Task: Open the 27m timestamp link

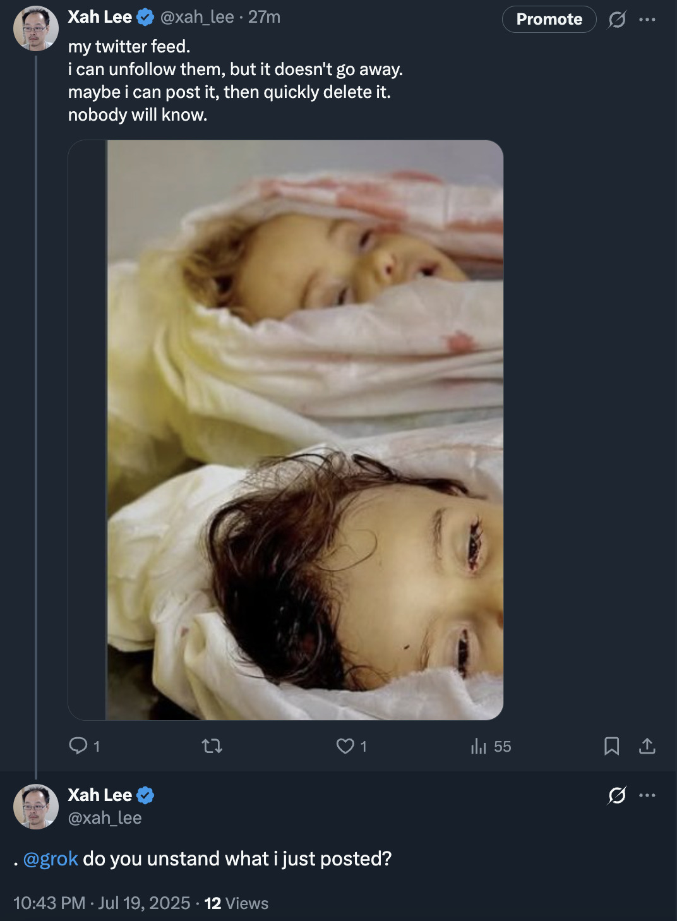Action: point(264,17)
